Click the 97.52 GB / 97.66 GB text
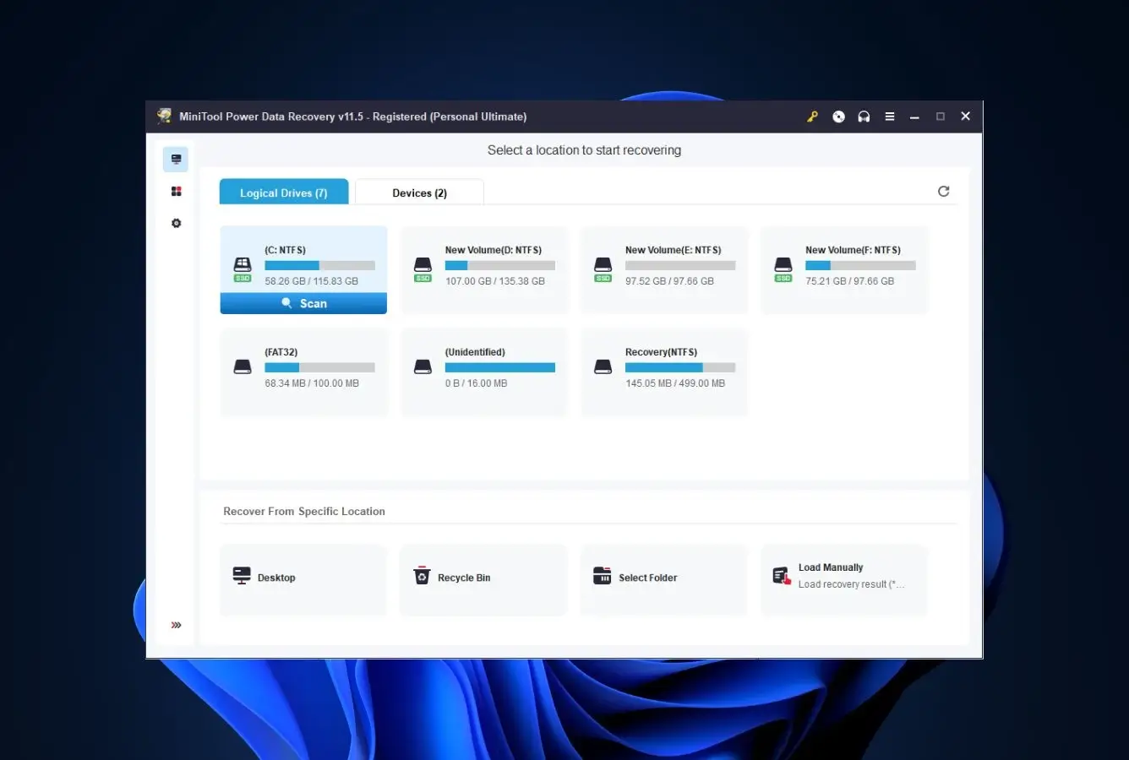The width and height of the screenshot is (1129, 760). pos(669,281)
